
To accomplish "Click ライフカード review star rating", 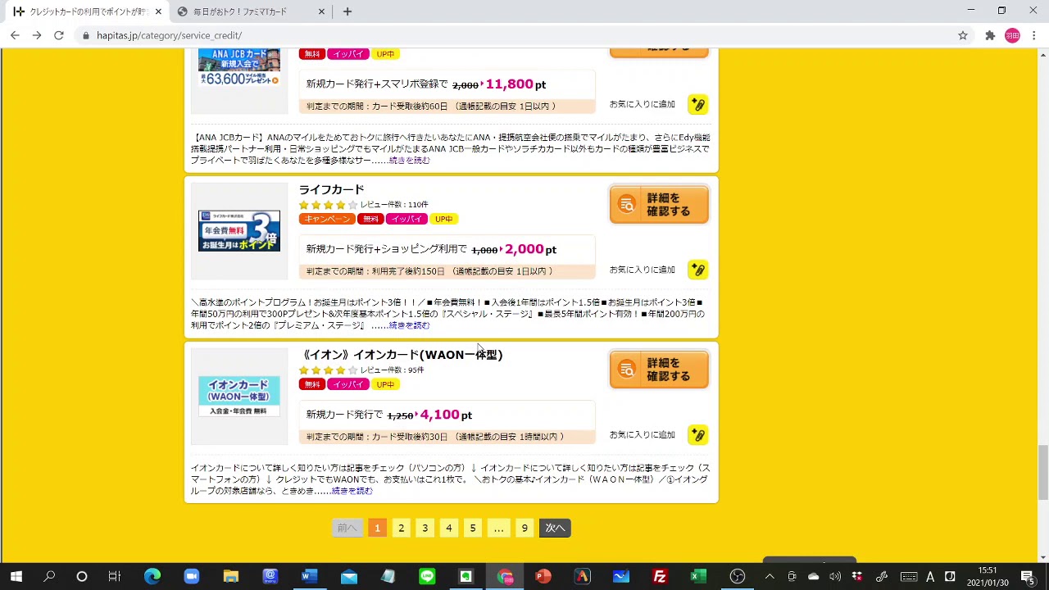I will pos(328,205).
